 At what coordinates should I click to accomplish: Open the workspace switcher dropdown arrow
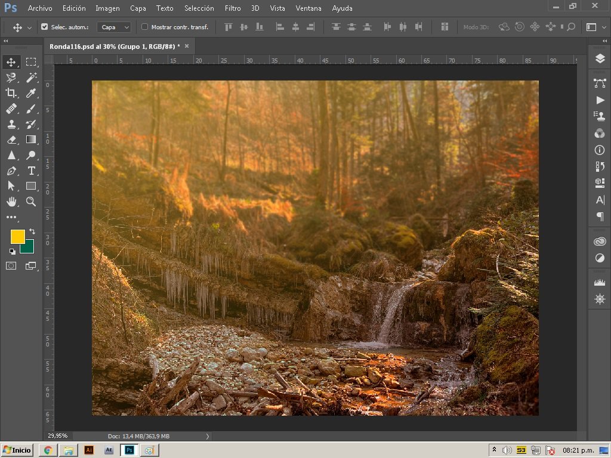point(604,27)
